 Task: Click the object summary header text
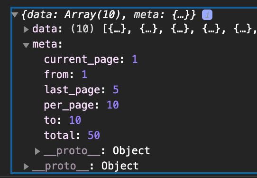click(109, 15)
